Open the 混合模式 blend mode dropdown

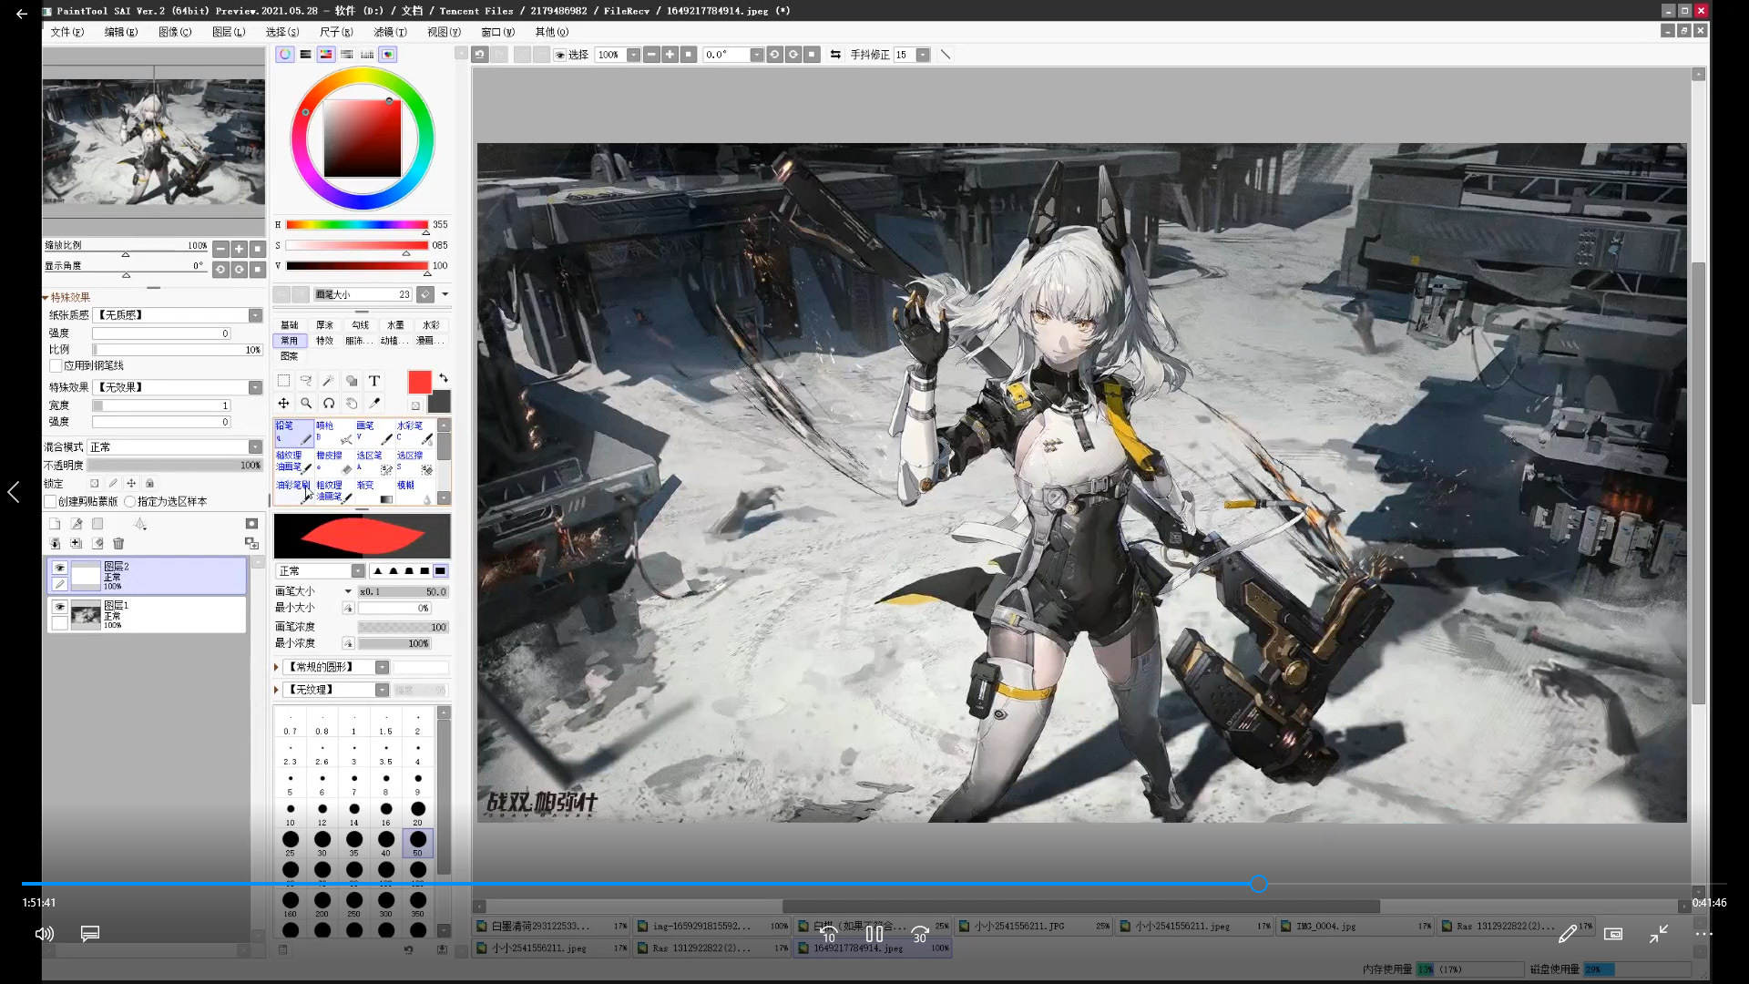click(x=255, y=447)
